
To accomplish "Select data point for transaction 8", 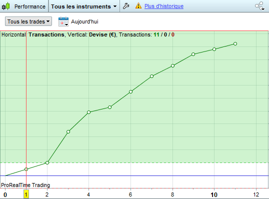I will click(173, 65).
